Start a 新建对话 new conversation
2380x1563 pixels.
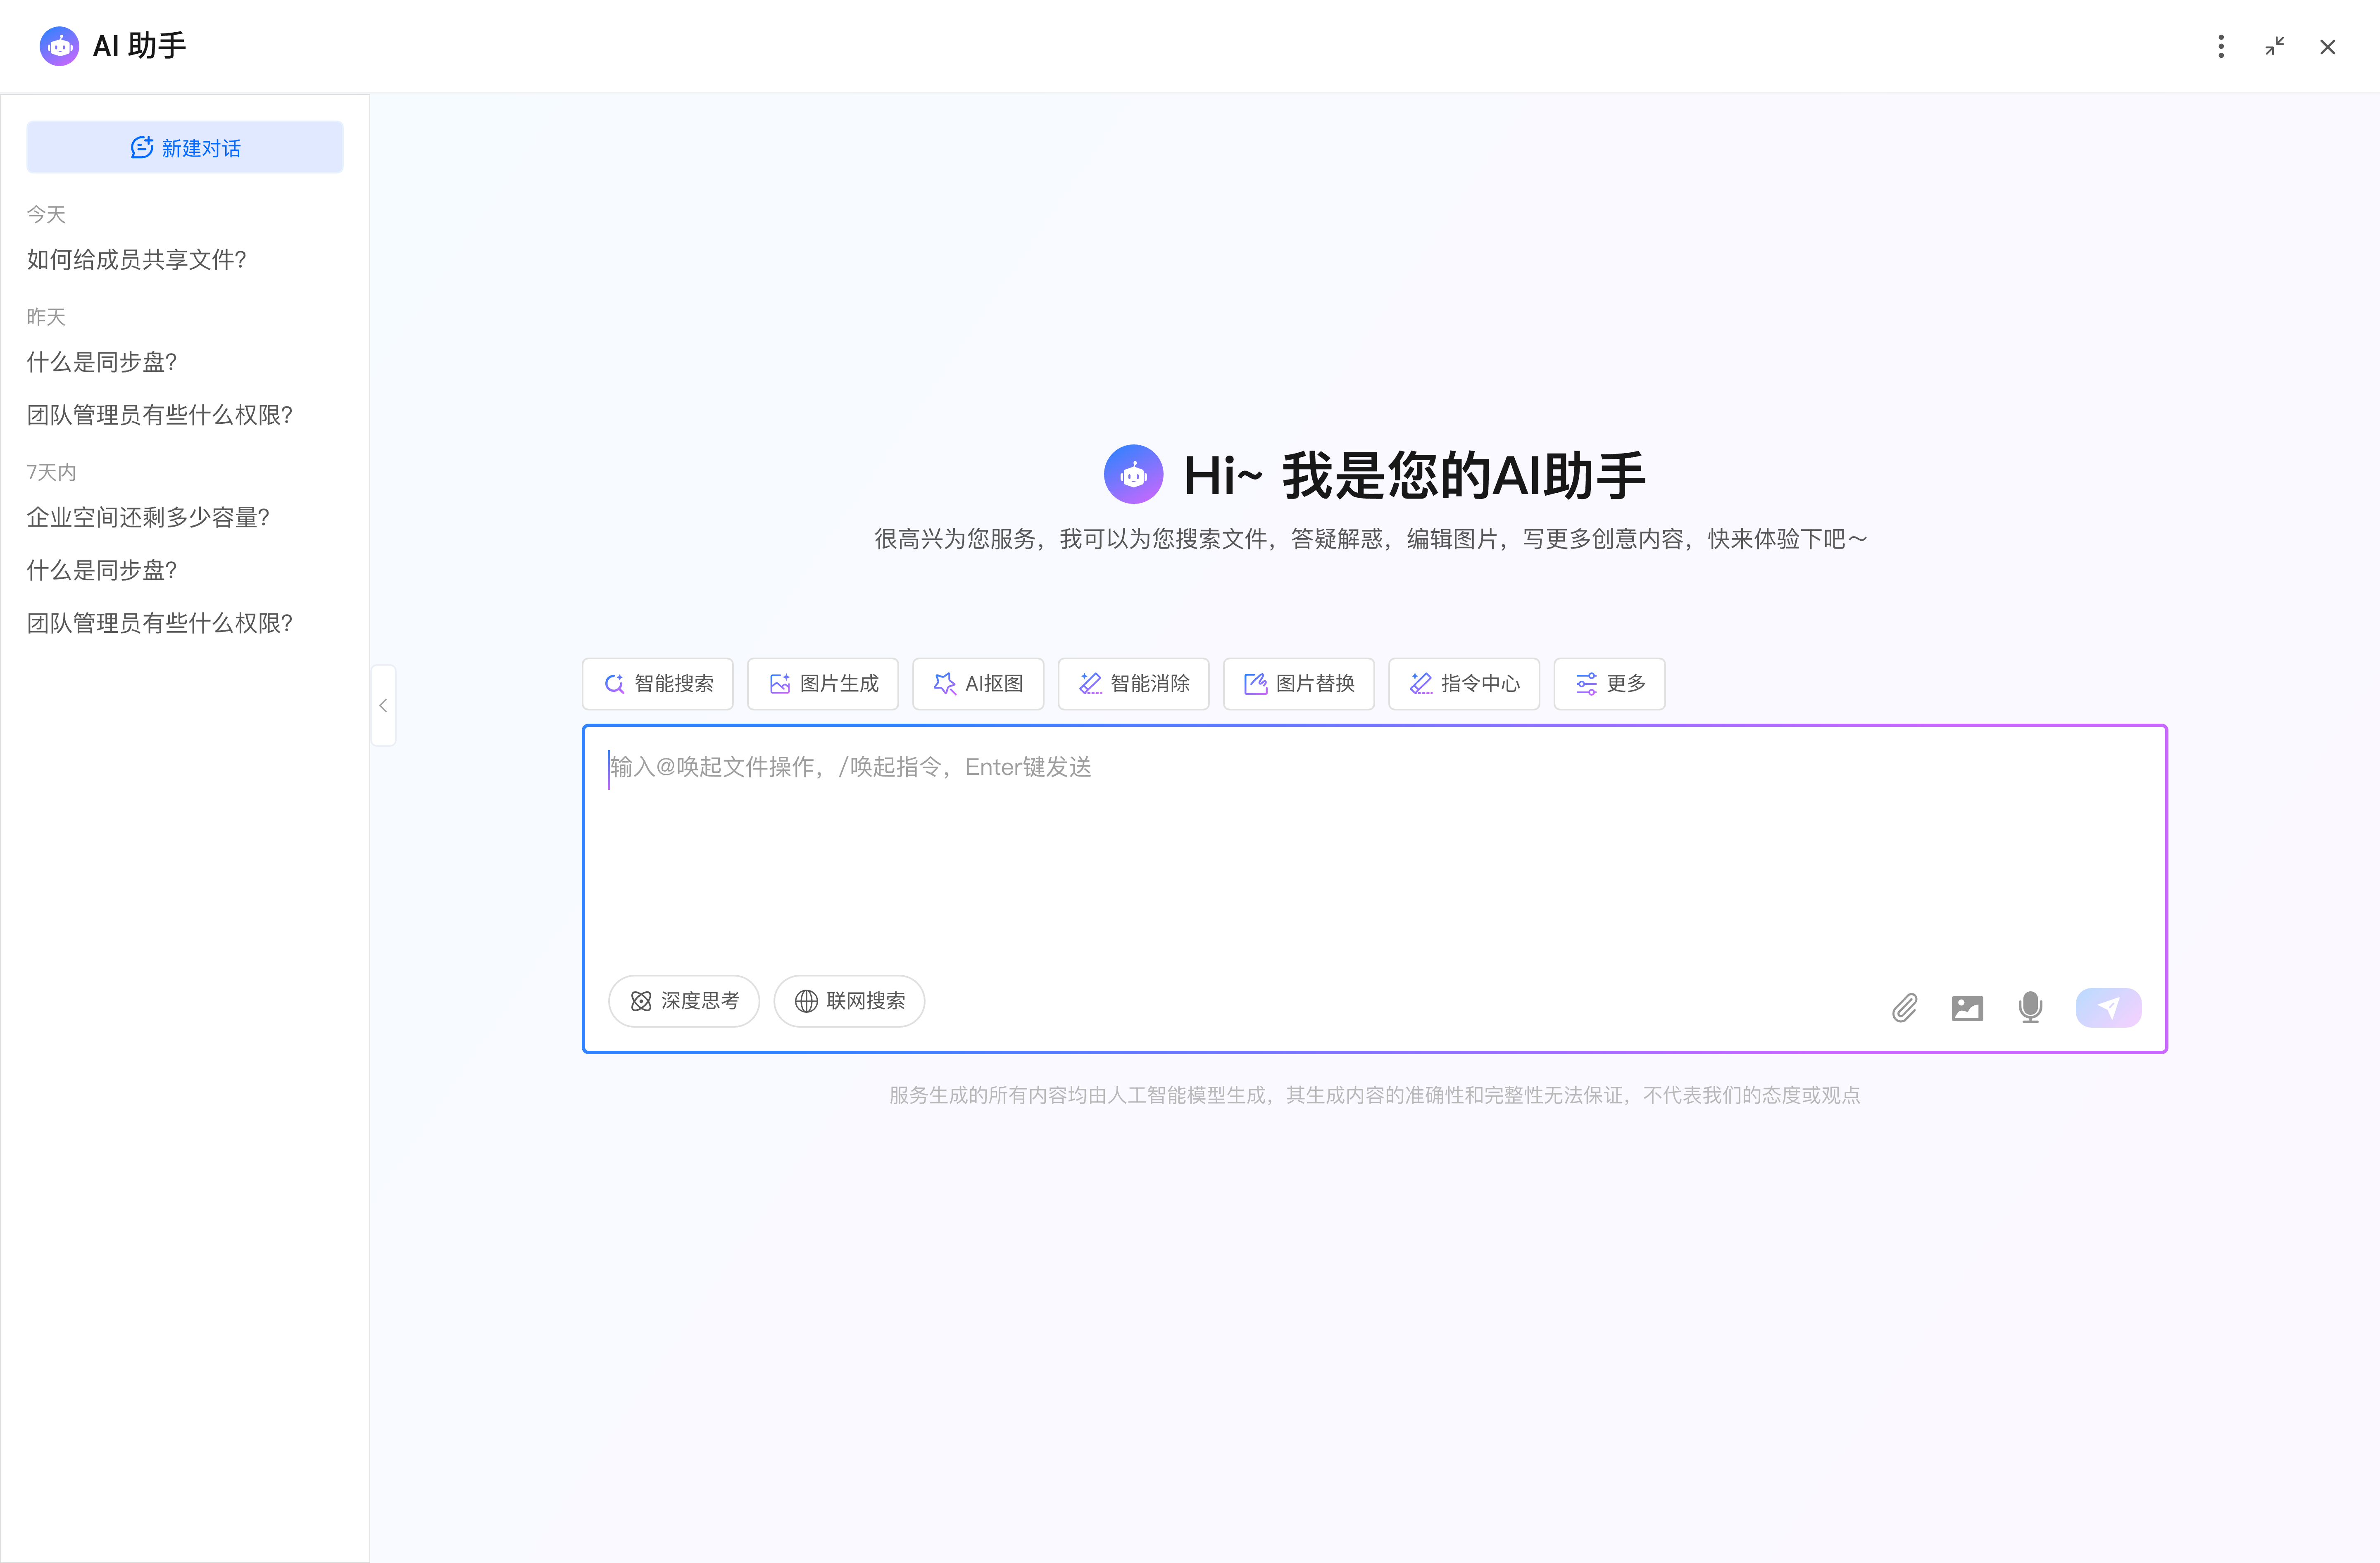click(185, 147)
